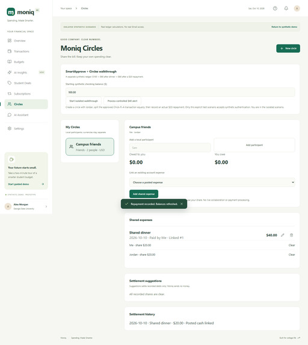This screenshot has width=308, height=345.
Task: Open Settings from sidebar
Action: [x=26, y=128]
